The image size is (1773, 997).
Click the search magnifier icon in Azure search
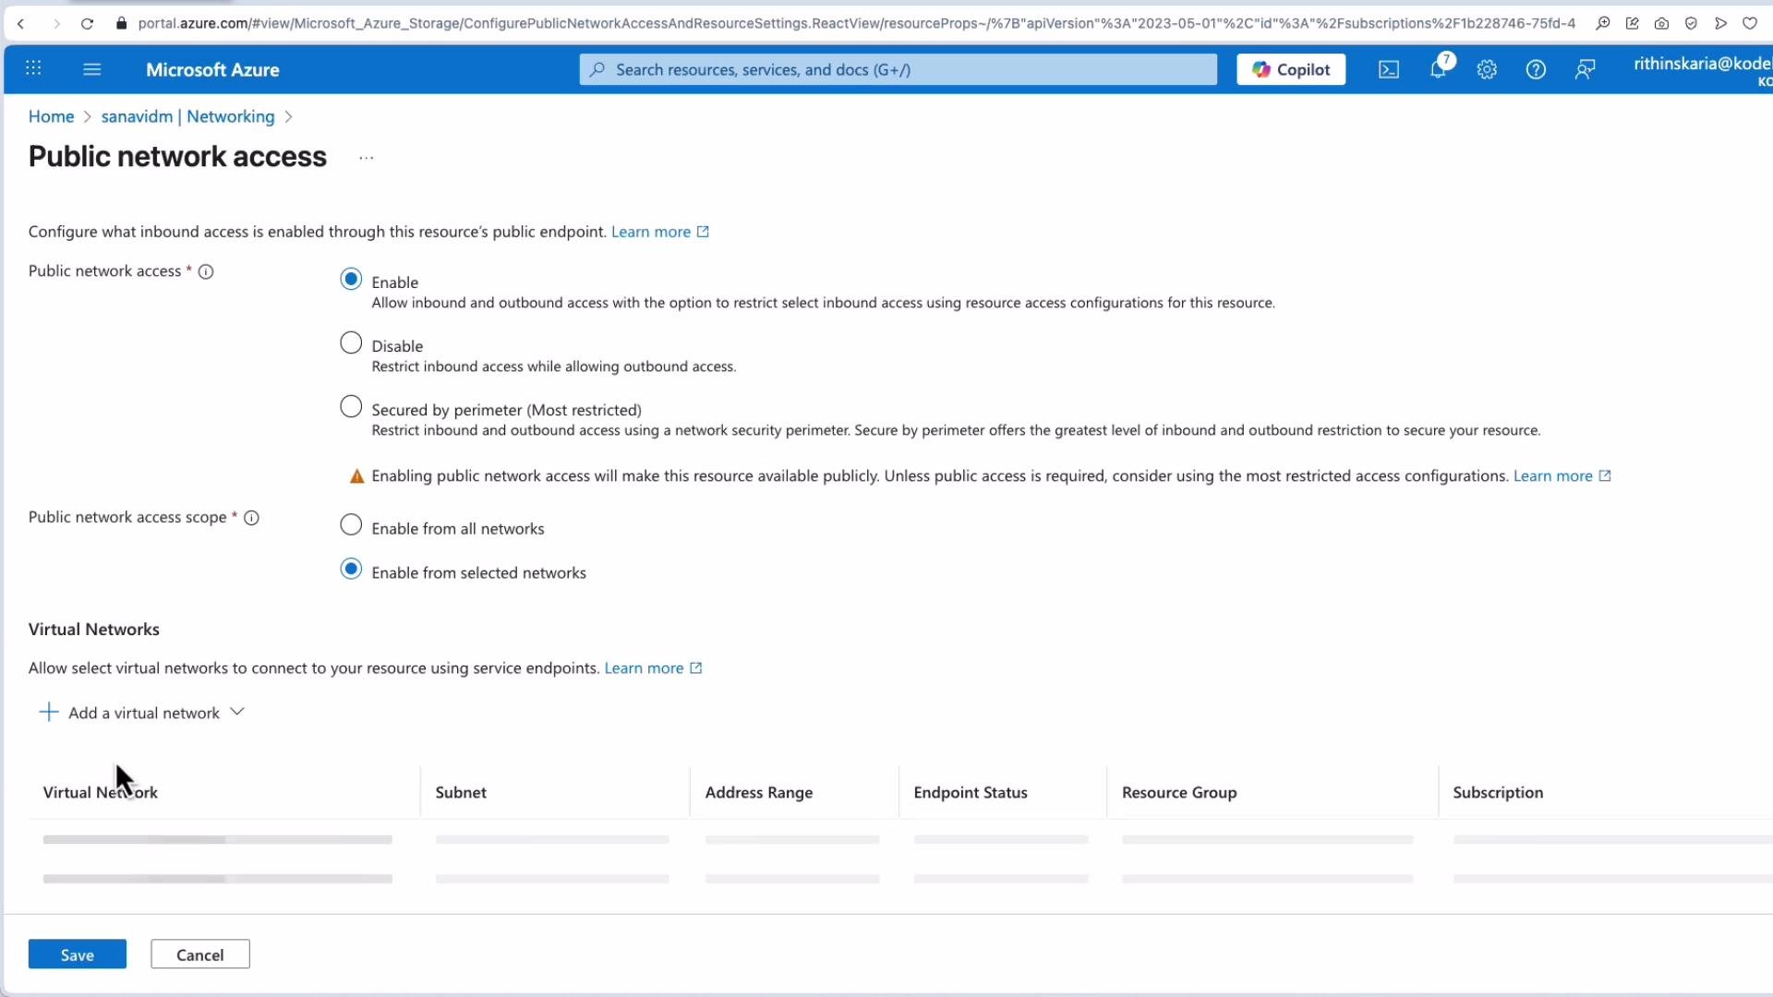[598, 69]
